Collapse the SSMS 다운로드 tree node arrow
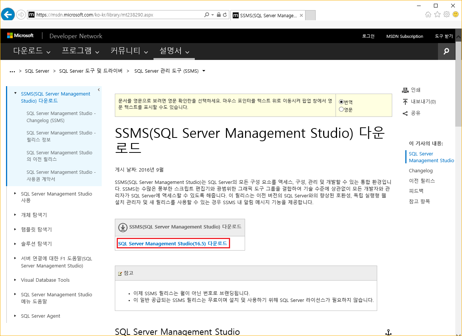462x336 pixels. pos(15,93)
